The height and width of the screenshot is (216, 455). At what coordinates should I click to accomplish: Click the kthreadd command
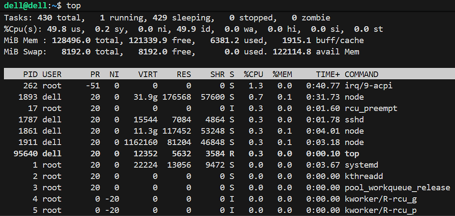pos(364,177)
